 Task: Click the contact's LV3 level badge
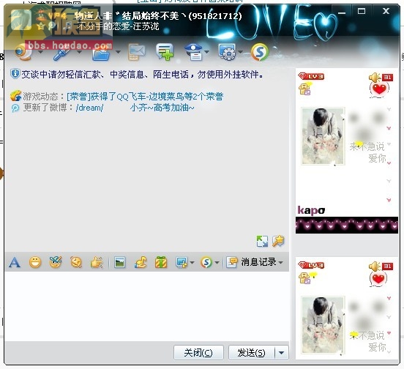[x=311, y=76]
